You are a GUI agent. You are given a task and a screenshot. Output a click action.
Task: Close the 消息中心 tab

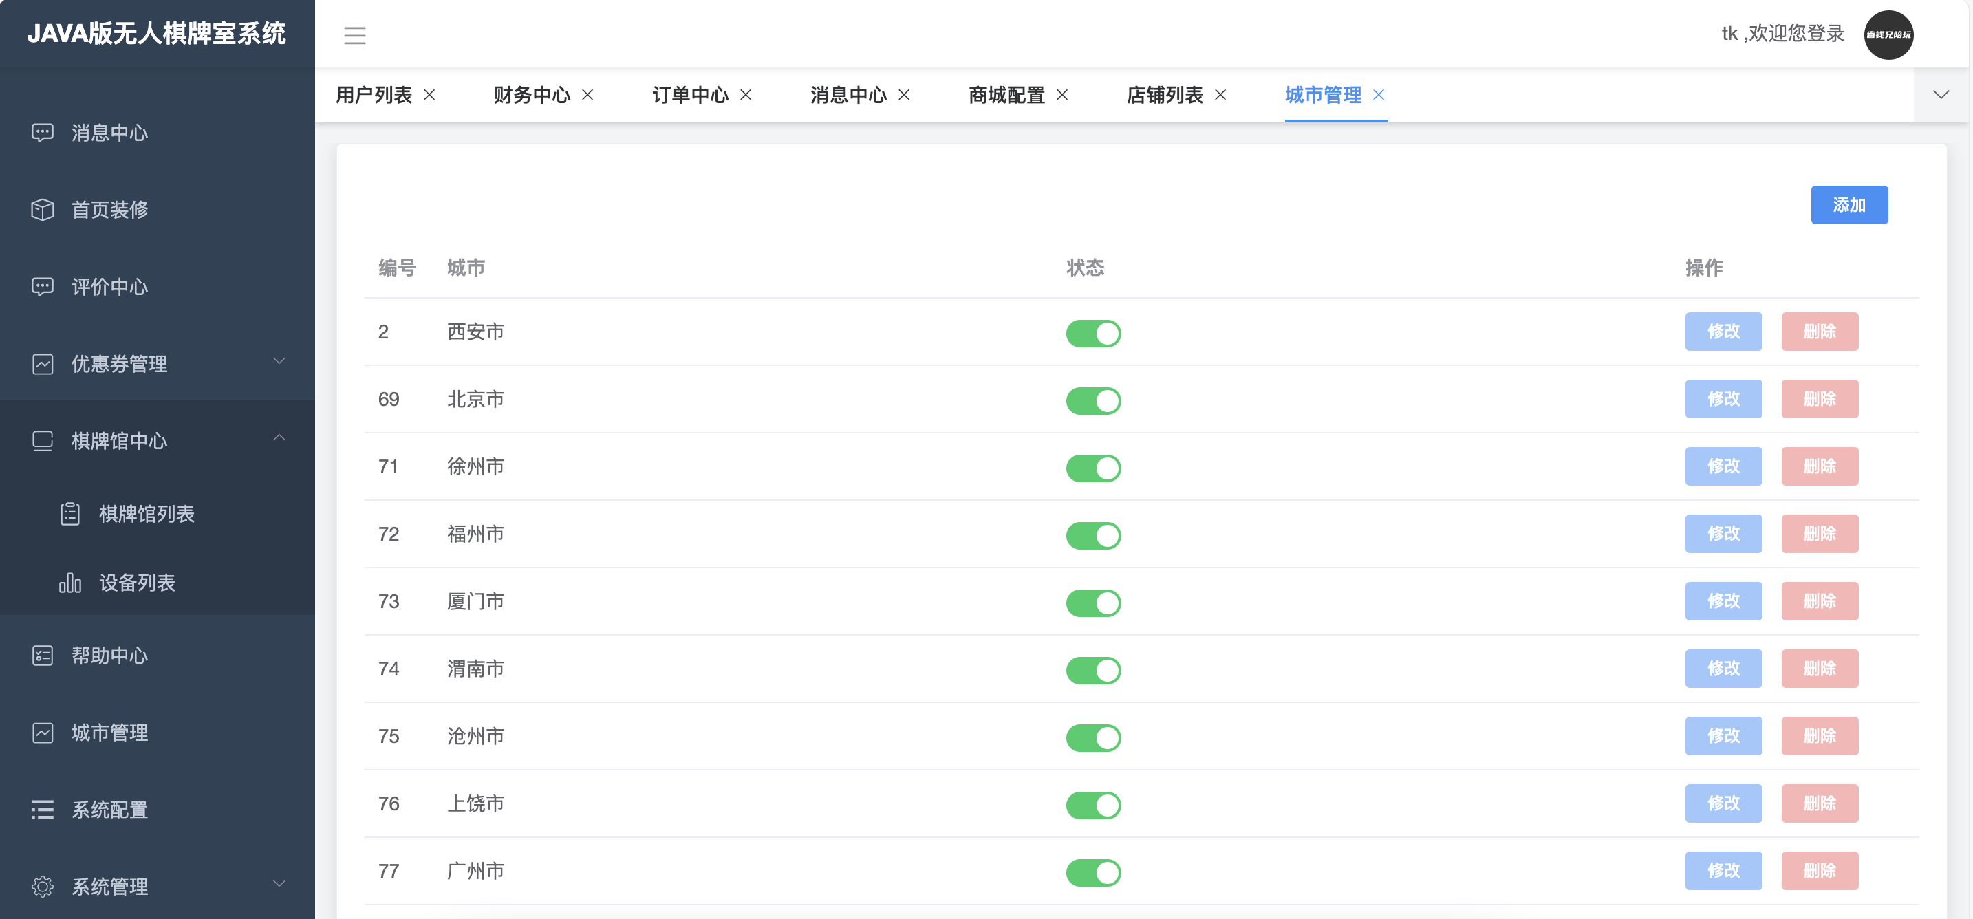[904, 94]
